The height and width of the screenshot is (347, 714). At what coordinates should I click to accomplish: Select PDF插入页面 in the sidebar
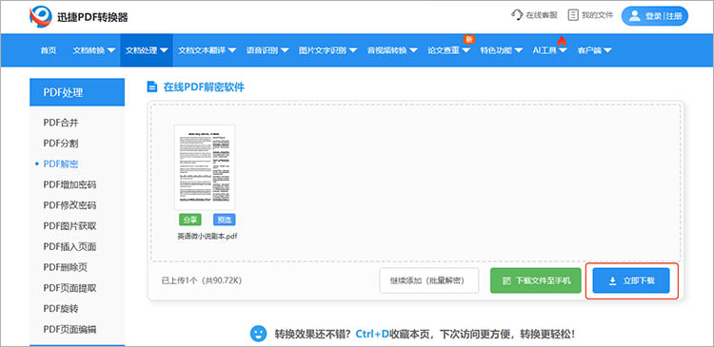click(69, 246)
